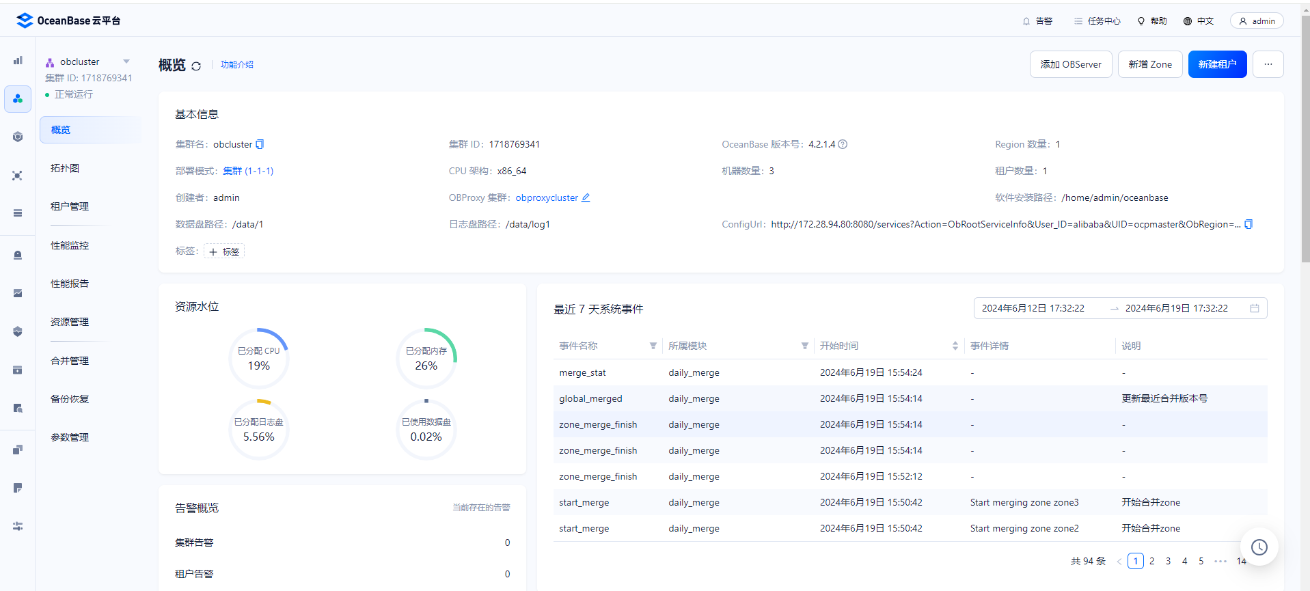Screen dimensions: 1310x591
Task: Click the help icon beside OceanBase version
Action: pos(843,144)
